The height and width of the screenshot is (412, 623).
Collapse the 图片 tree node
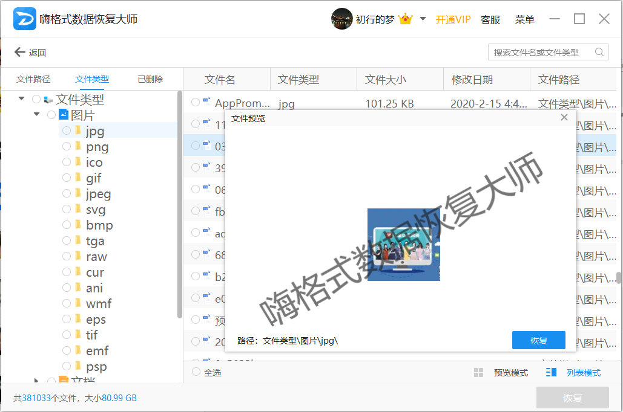[37, 115]
